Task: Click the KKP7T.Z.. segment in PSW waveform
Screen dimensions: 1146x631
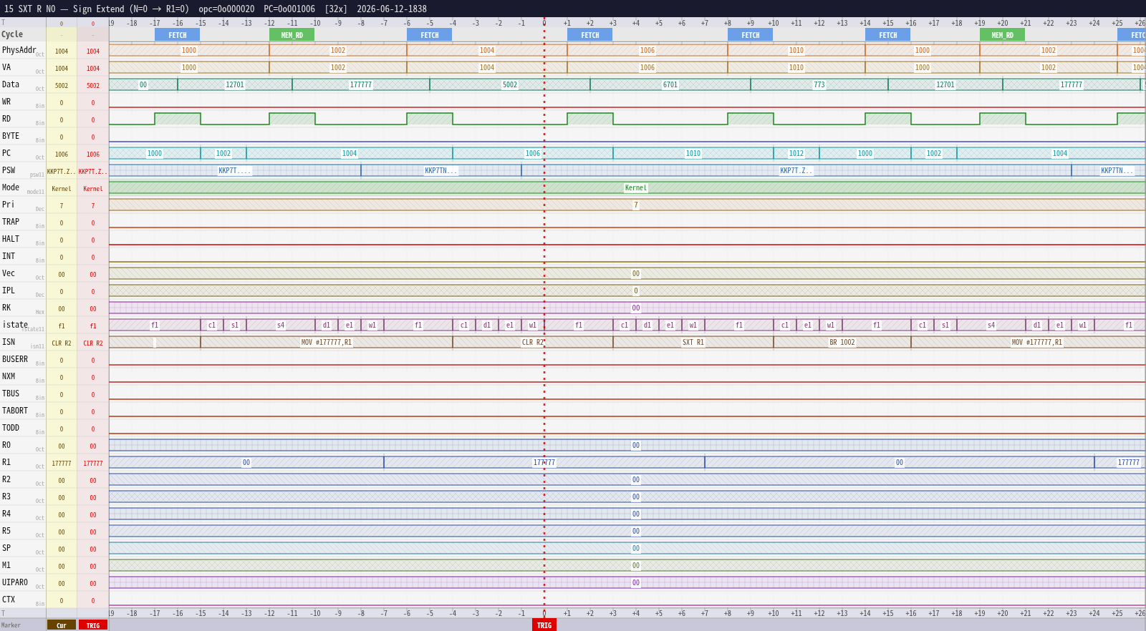Action: click(796, 171)
